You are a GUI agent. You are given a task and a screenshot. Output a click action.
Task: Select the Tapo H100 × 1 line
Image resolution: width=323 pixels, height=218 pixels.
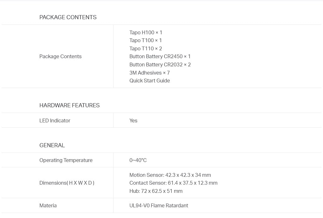[146, 32]
